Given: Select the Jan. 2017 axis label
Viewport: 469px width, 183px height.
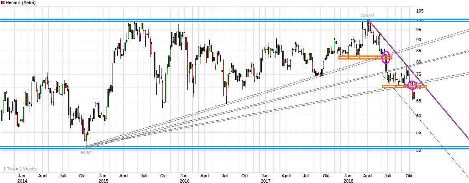Looking at the screenshot, I should coord(265,178).
